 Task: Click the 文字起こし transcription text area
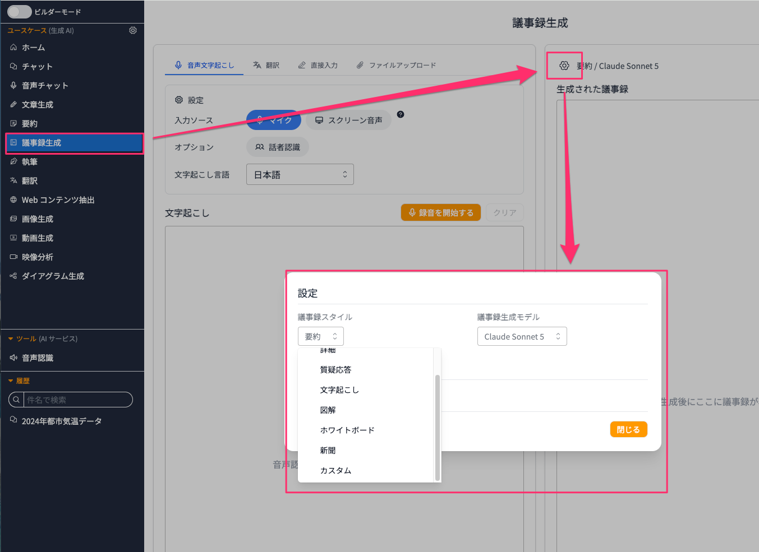tap(344, 389)
